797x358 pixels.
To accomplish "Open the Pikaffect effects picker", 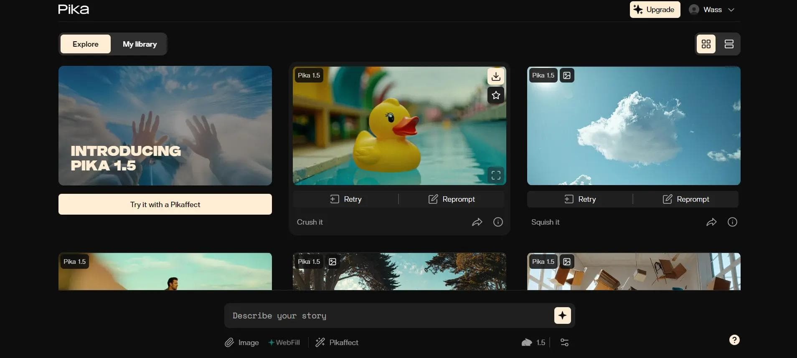I will (337, 343).
